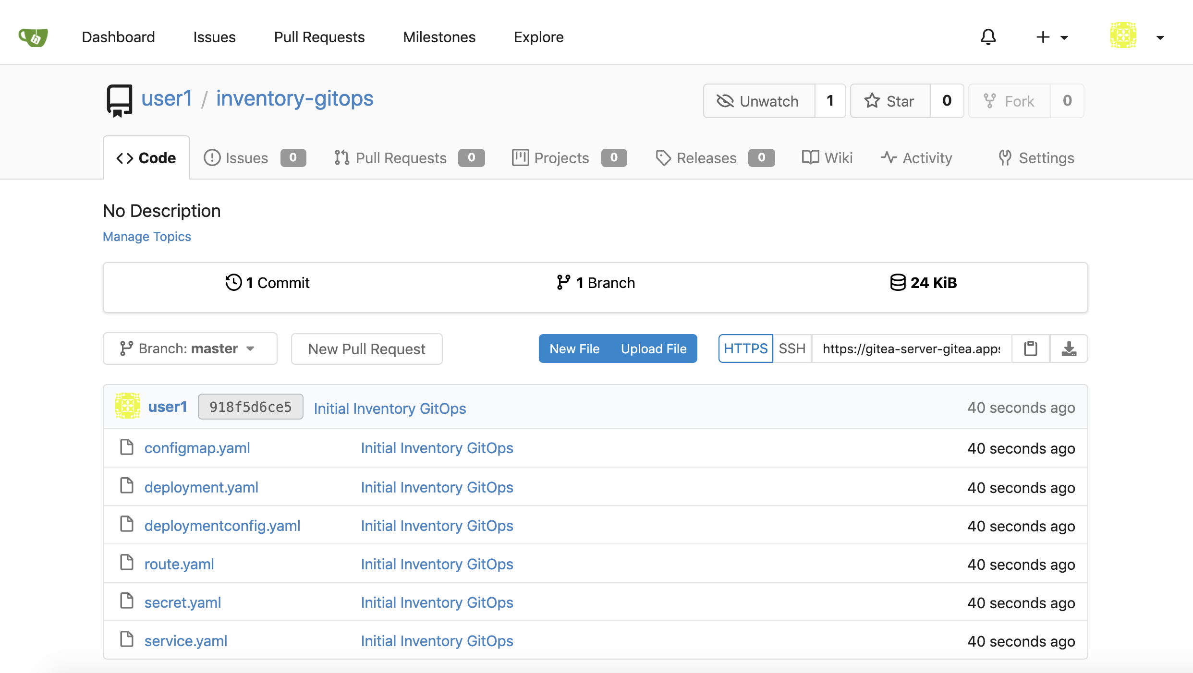Open the deployment.yaml file
The width and height of the screenshot is (1193, 673).
[x=201, y=487]
